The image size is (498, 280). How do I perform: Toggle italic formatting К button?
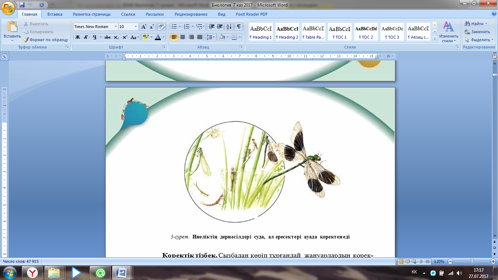pyautogui.click(x=86, y=37)
